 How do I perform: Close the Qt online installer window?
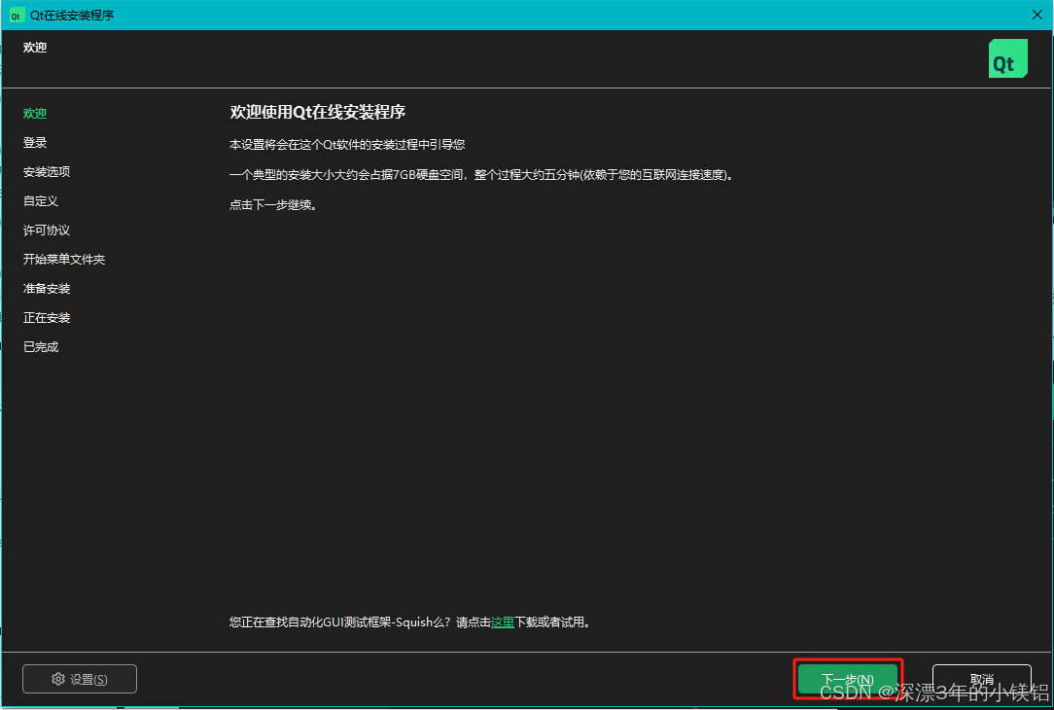(x=1037, y=15)
